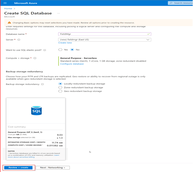The height and width of the screenshot is (172, 193).
Task: Click the NOTES label in cost card
Action: (11, 151)
